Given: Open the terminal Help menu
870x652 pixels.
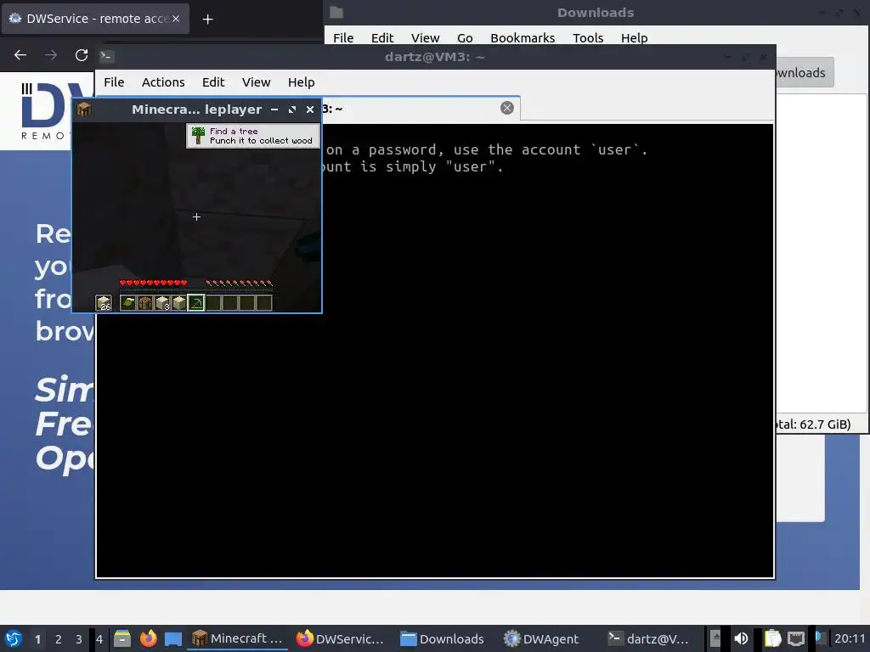Looking at the screenshot, I should [302, 82].
